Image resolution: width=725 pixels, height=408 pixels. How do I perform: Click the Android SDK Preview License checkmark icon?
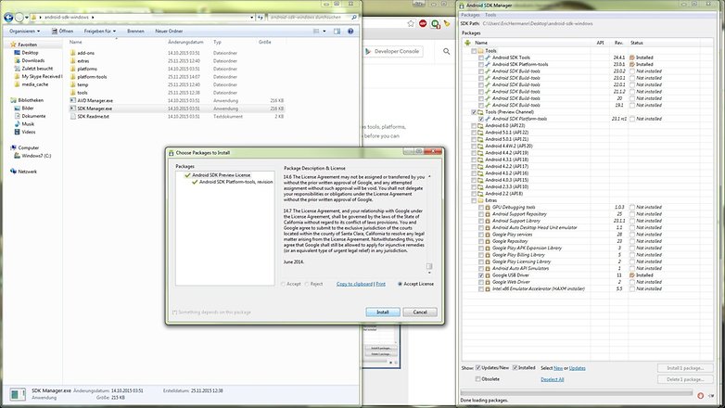tap(186, 175)
